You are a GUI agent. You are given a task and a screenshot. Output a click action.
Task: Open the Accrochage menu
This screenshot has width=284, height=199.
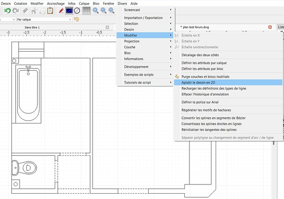coord(56,3)
